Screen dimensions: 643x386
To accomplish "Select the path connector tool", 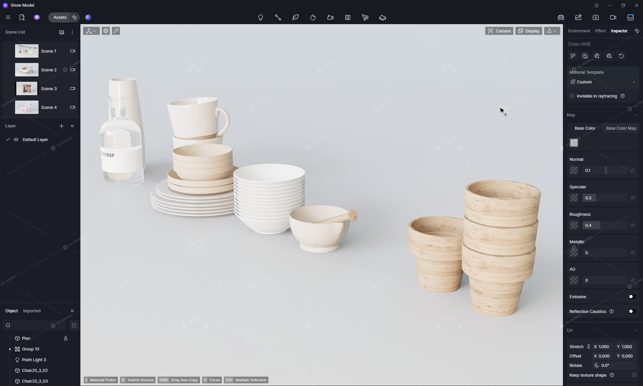I will 278,17.
